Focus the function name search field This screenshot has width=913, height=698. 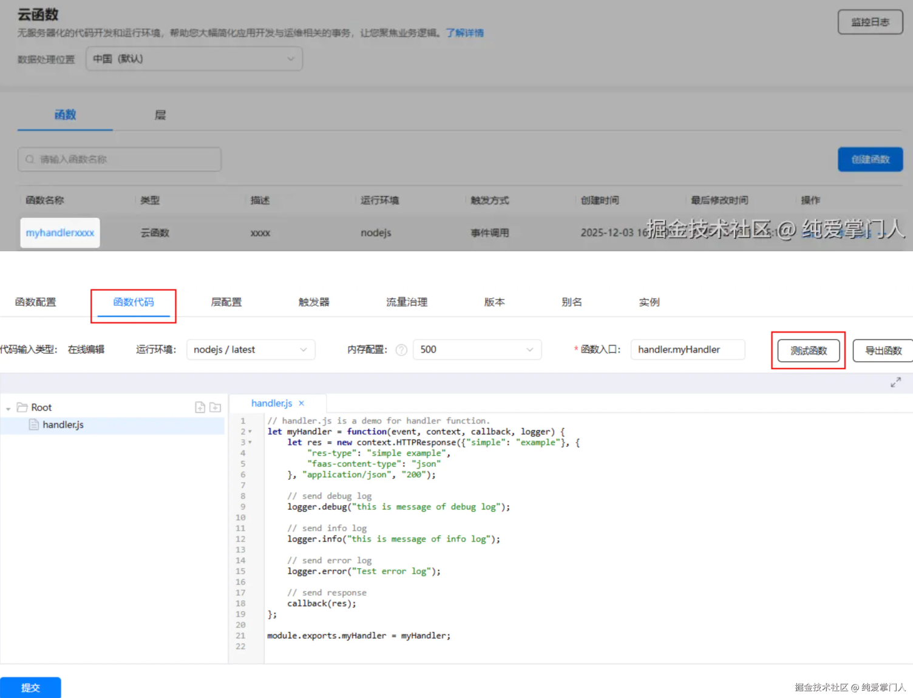pyautogui.click(x=120, y=159)
